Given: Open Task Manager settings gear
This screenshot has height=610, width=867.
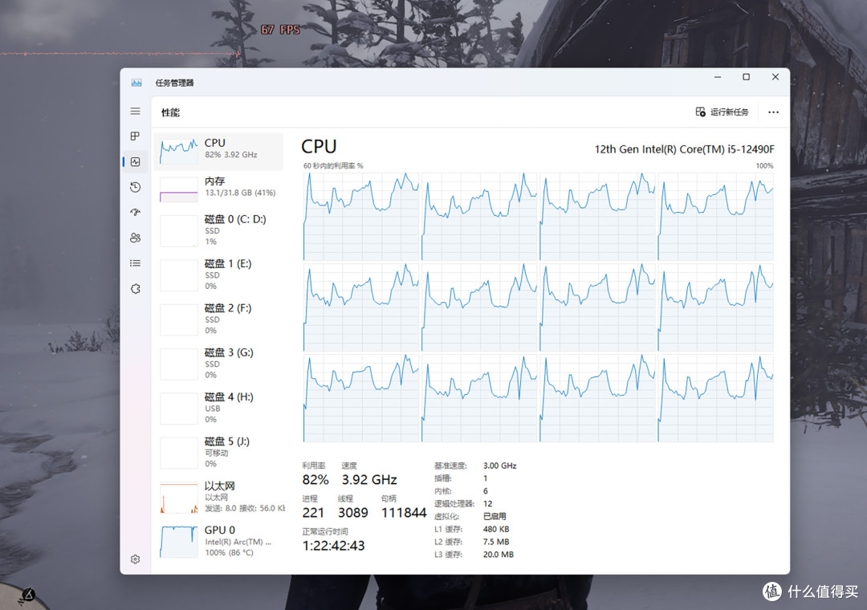Looking at the screenshot, I should pos(135,559).
